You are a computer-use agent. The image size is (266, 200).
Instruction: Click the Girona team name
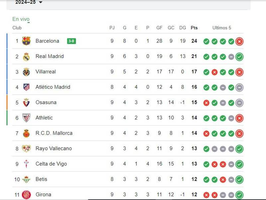43,194
